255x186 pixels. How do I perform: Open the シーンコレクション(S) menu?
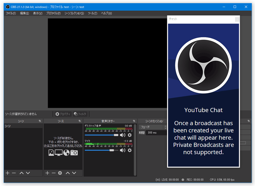74,13
